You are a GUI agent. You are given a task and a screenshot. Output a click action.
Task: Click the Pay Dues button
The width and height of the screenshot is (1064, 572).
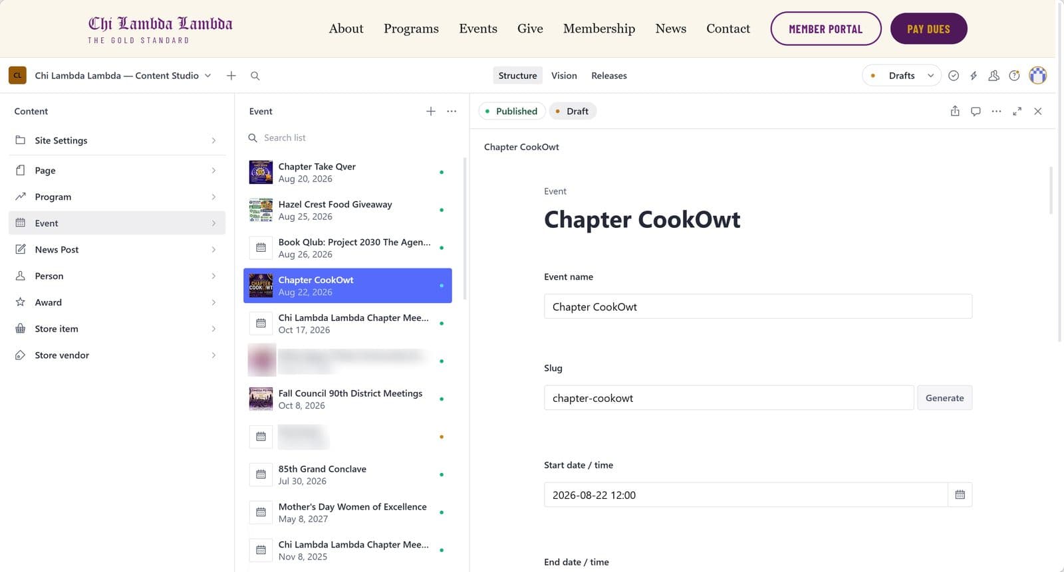tap(928, 29)
